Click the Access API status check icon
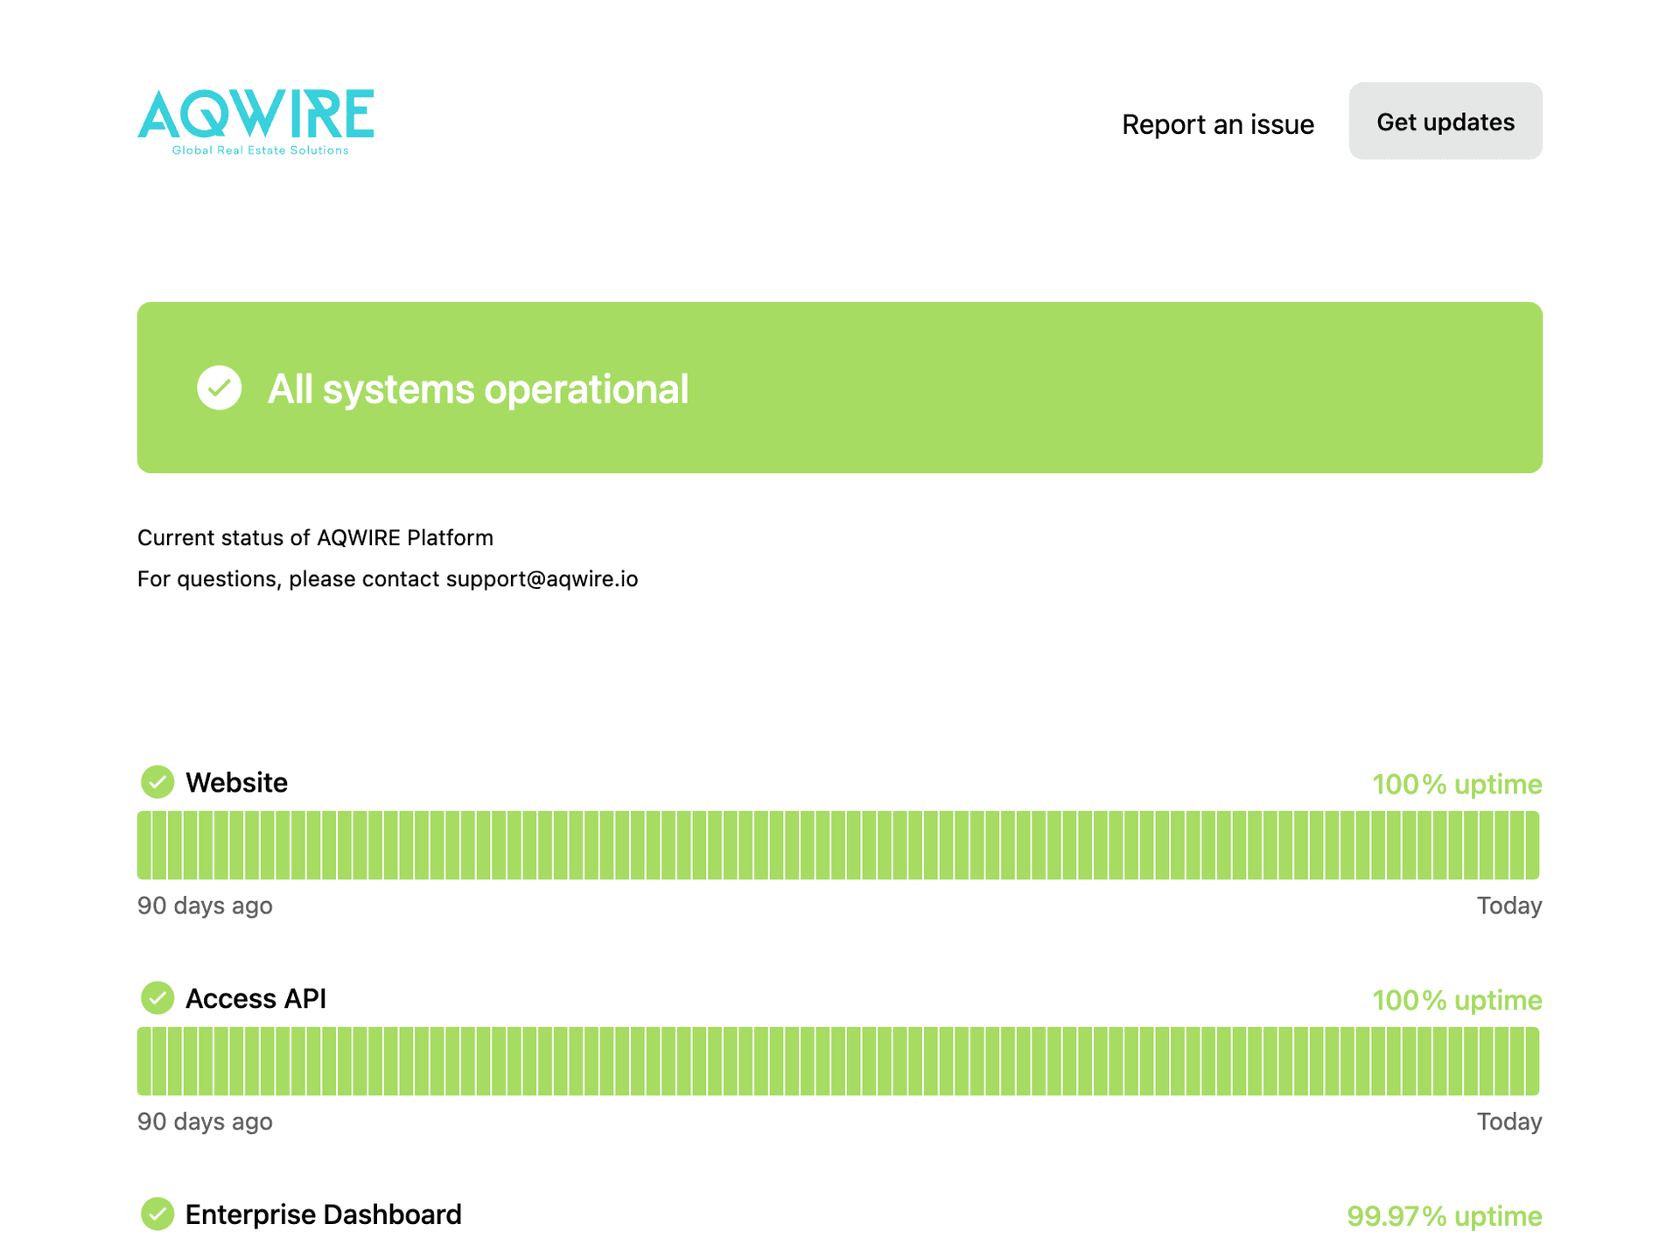The height and width of the screenshot is (1238, 1680). click(157, 997)
